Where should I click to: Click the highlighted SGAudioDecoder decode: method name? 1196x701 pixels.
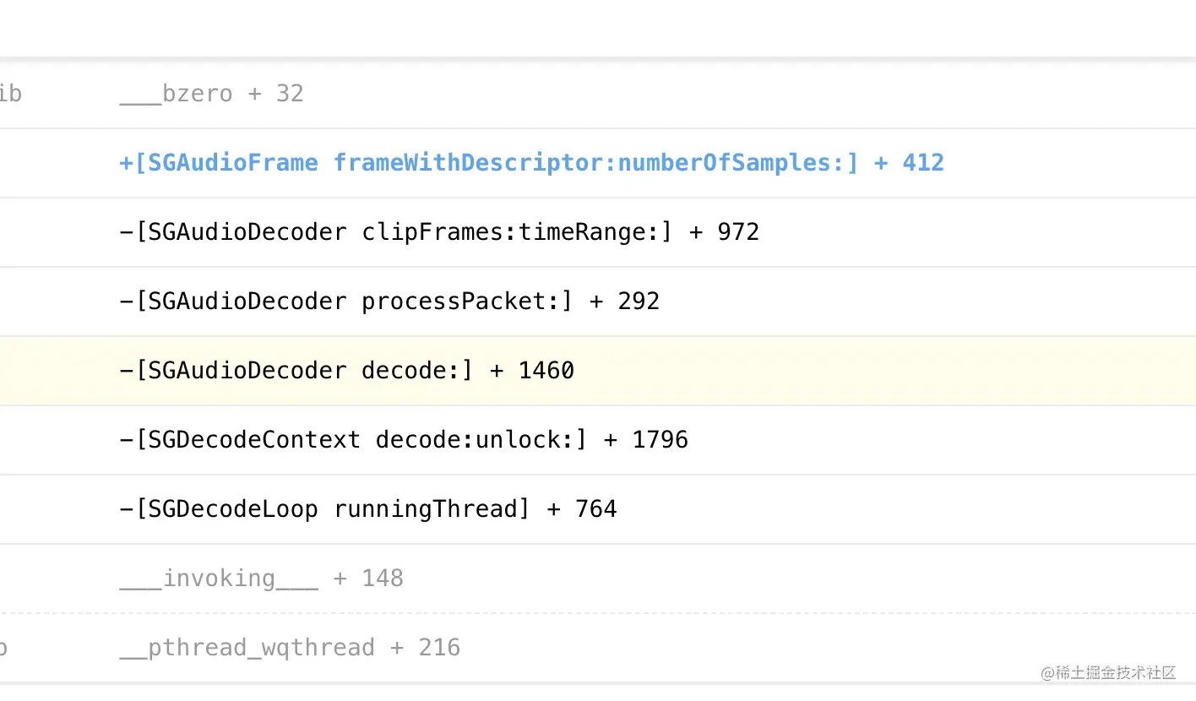click(296, 370)
